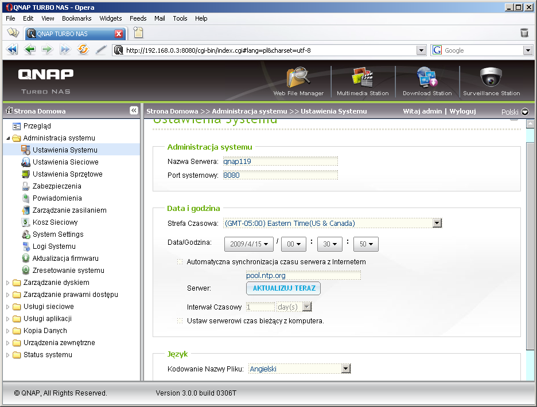537x407 pixels.
Task: Click NTP server pool.ntp.org field
Action: pyautogui.click(x=303, y=275)
